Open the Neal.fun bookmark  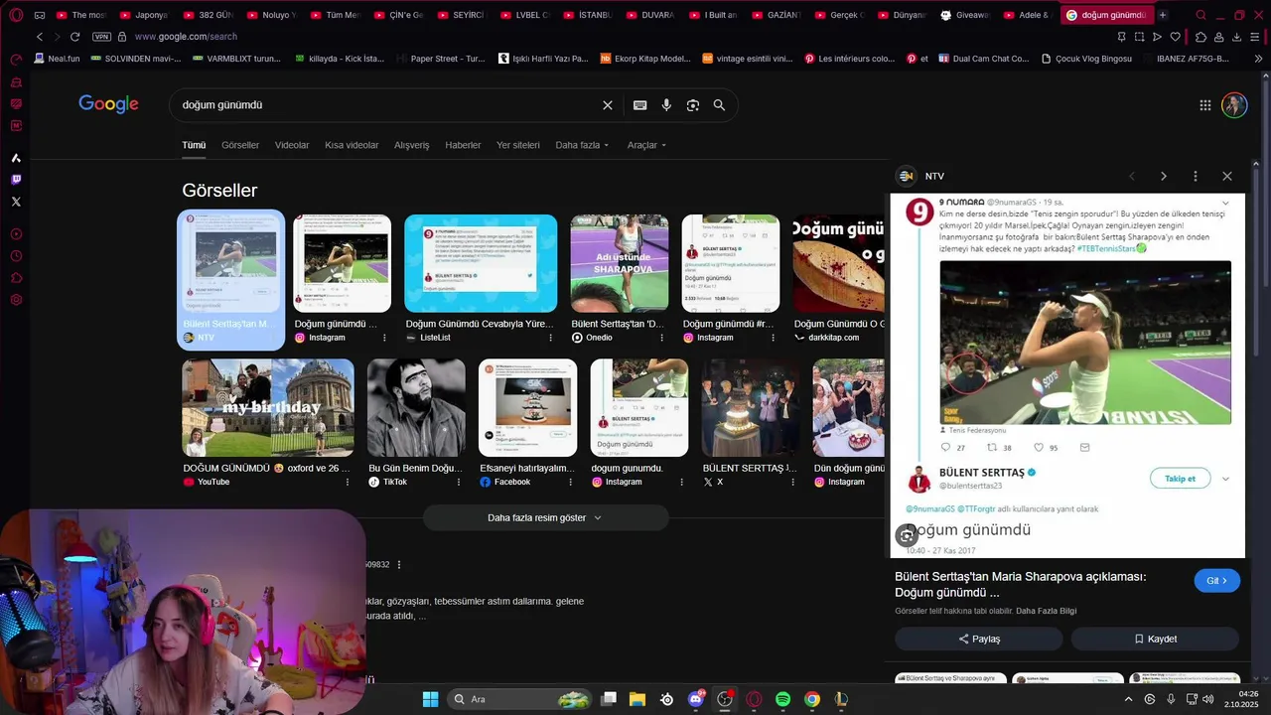point(56,59)
